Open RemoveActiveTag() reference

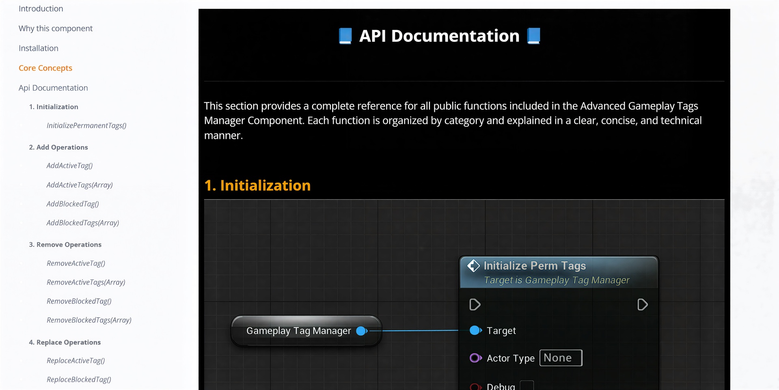(76, 263)
